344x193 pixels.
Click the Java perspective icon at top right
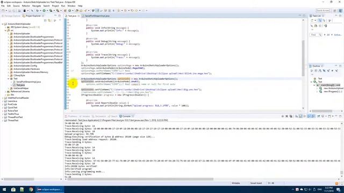[340, 11]
